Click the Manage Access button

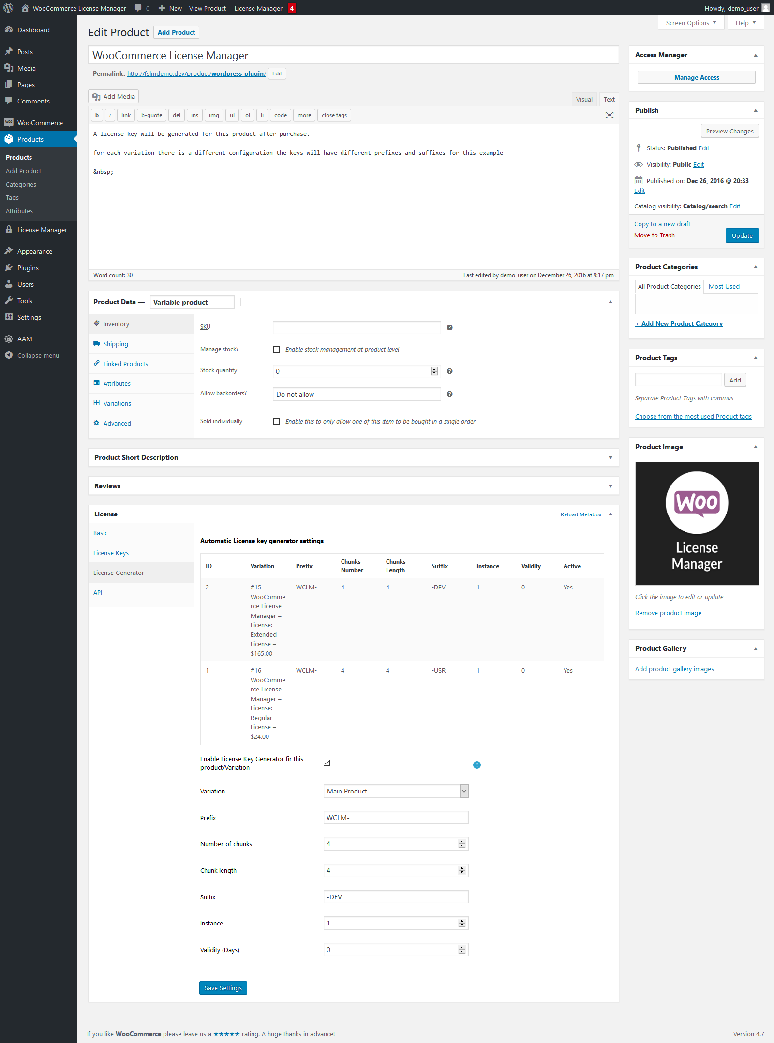click(697, 77)
